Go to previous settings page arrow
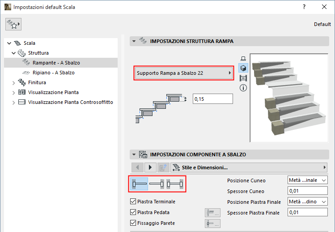 pyautogui.click(x=137, y=168)
